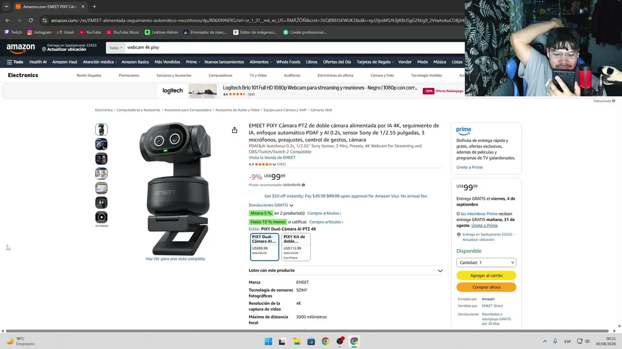This screenshot has height=349, width=622.
Task: Add the webcam to the cart
Action: tap(486, 275)
